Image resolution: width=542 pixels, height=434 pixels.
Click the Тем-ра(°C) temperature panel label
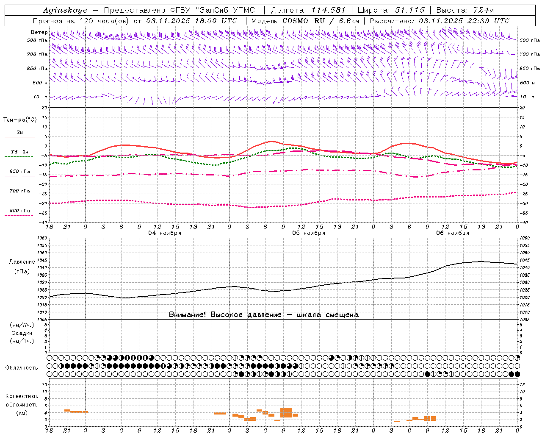point(20,120)
